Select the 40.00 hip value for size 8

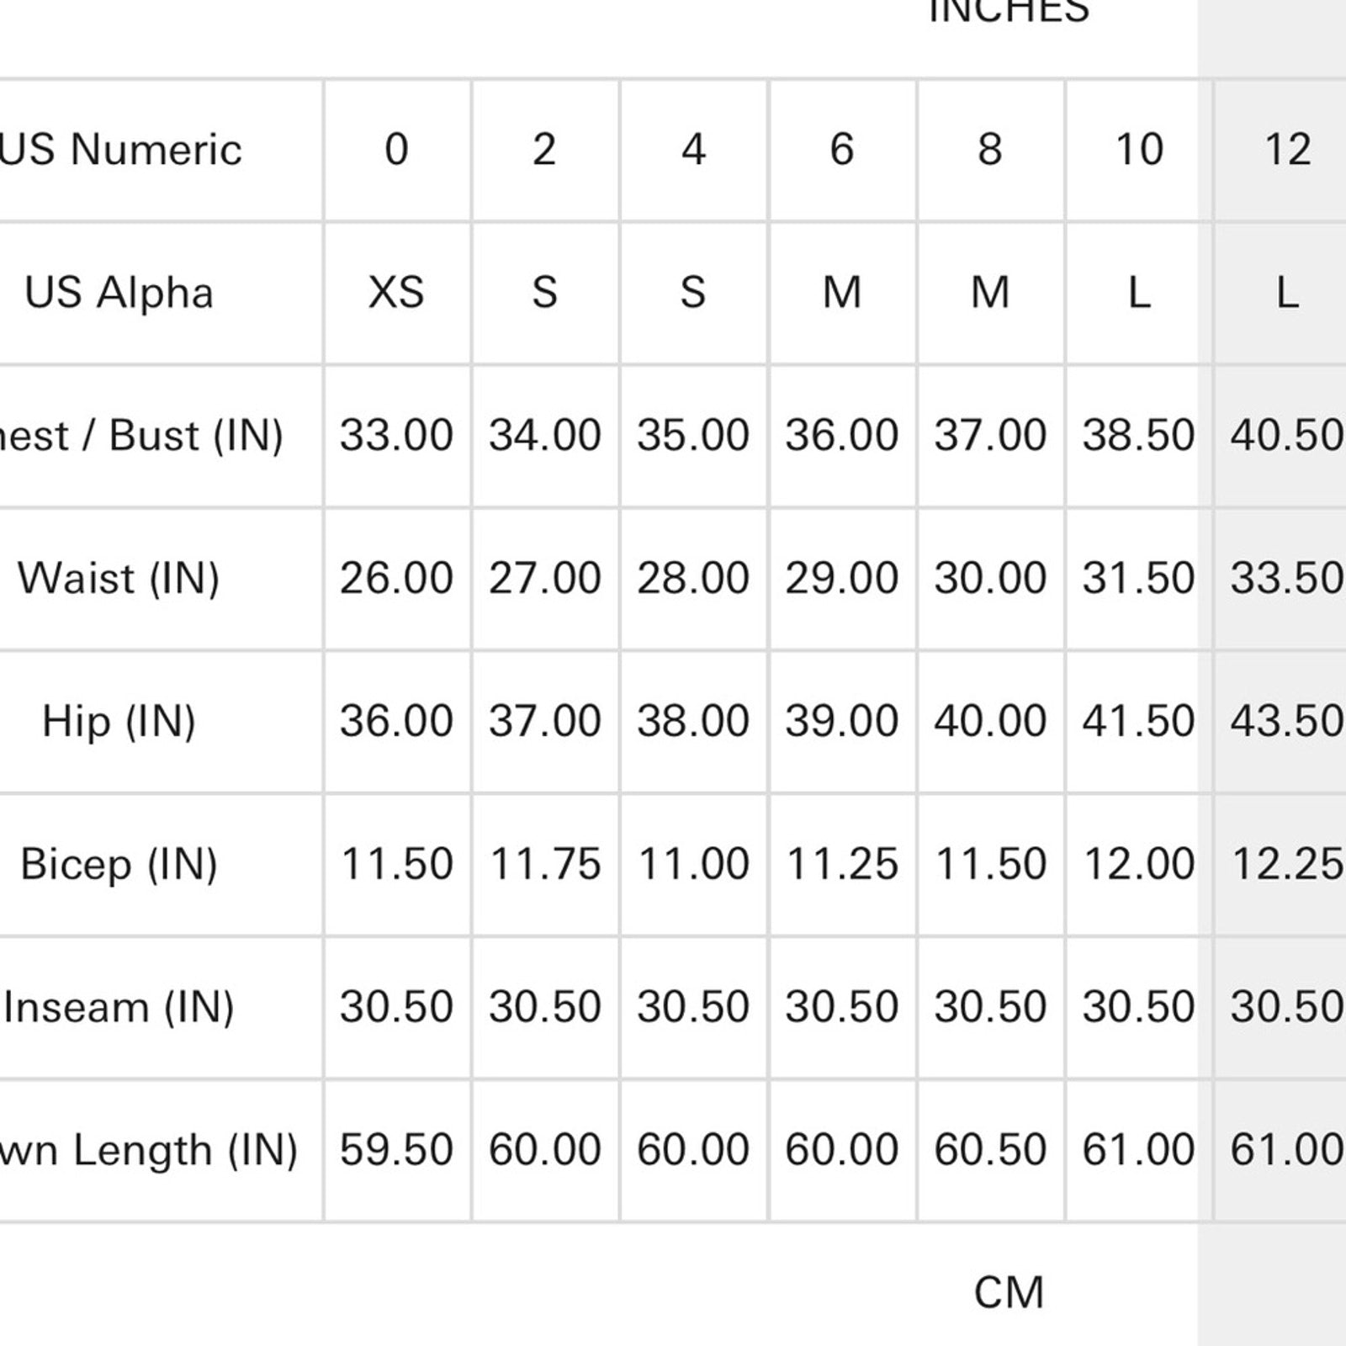point(990,722)
